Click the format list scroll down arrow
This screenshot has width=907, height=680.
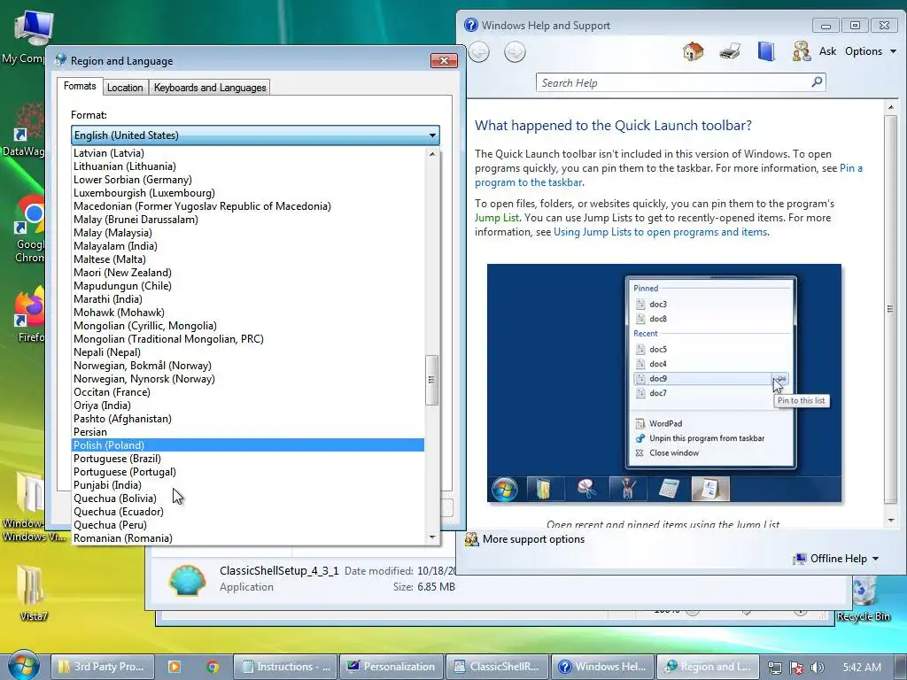[x=432, y=537]
